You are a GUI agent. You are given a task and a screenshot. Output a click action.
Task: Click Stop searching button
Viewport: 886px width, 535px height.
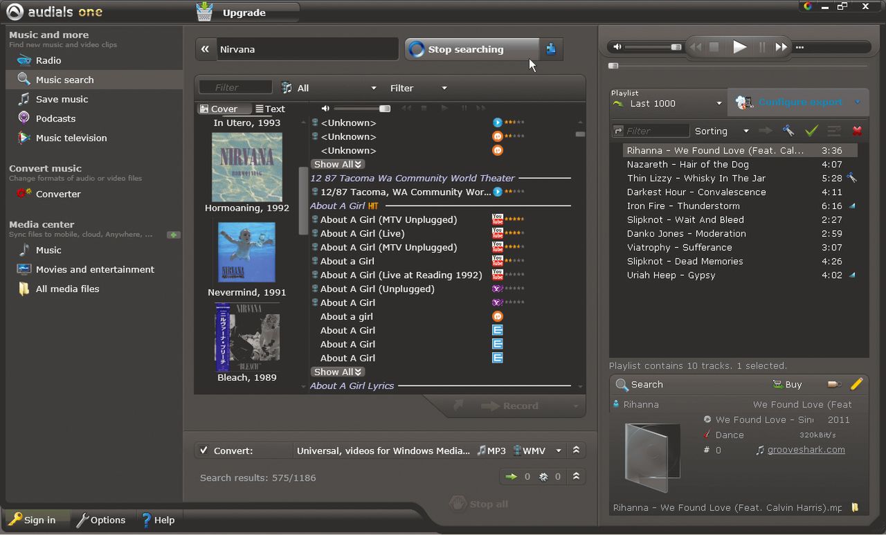pos(471,49)
